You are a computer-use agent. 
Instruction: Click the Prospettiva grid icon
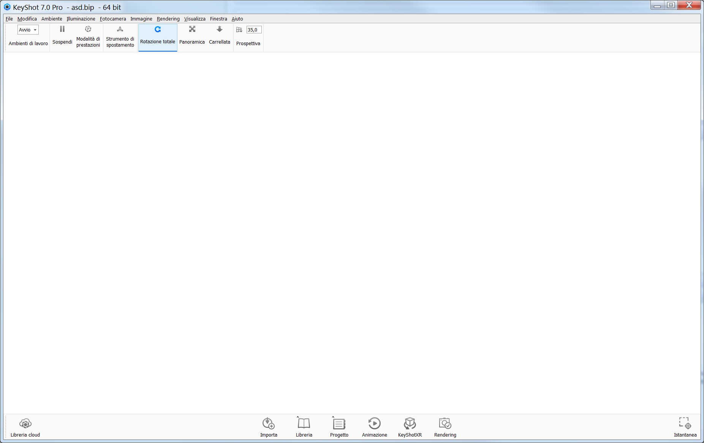[x=239, y=30]
